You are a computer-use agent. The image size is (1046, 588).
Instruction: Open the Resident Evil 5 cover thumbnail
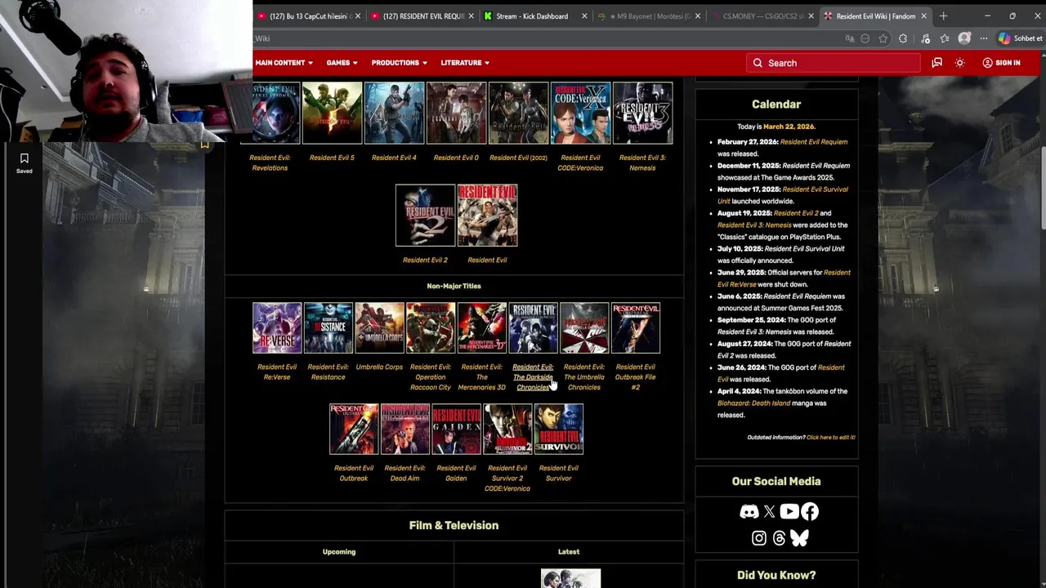pyautogui.click(x=332, y=113)
